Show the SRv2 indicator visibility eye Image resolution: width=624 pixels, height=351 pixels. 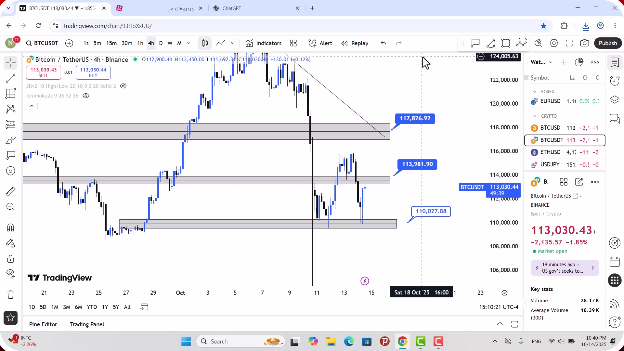[x=123, y=86]
